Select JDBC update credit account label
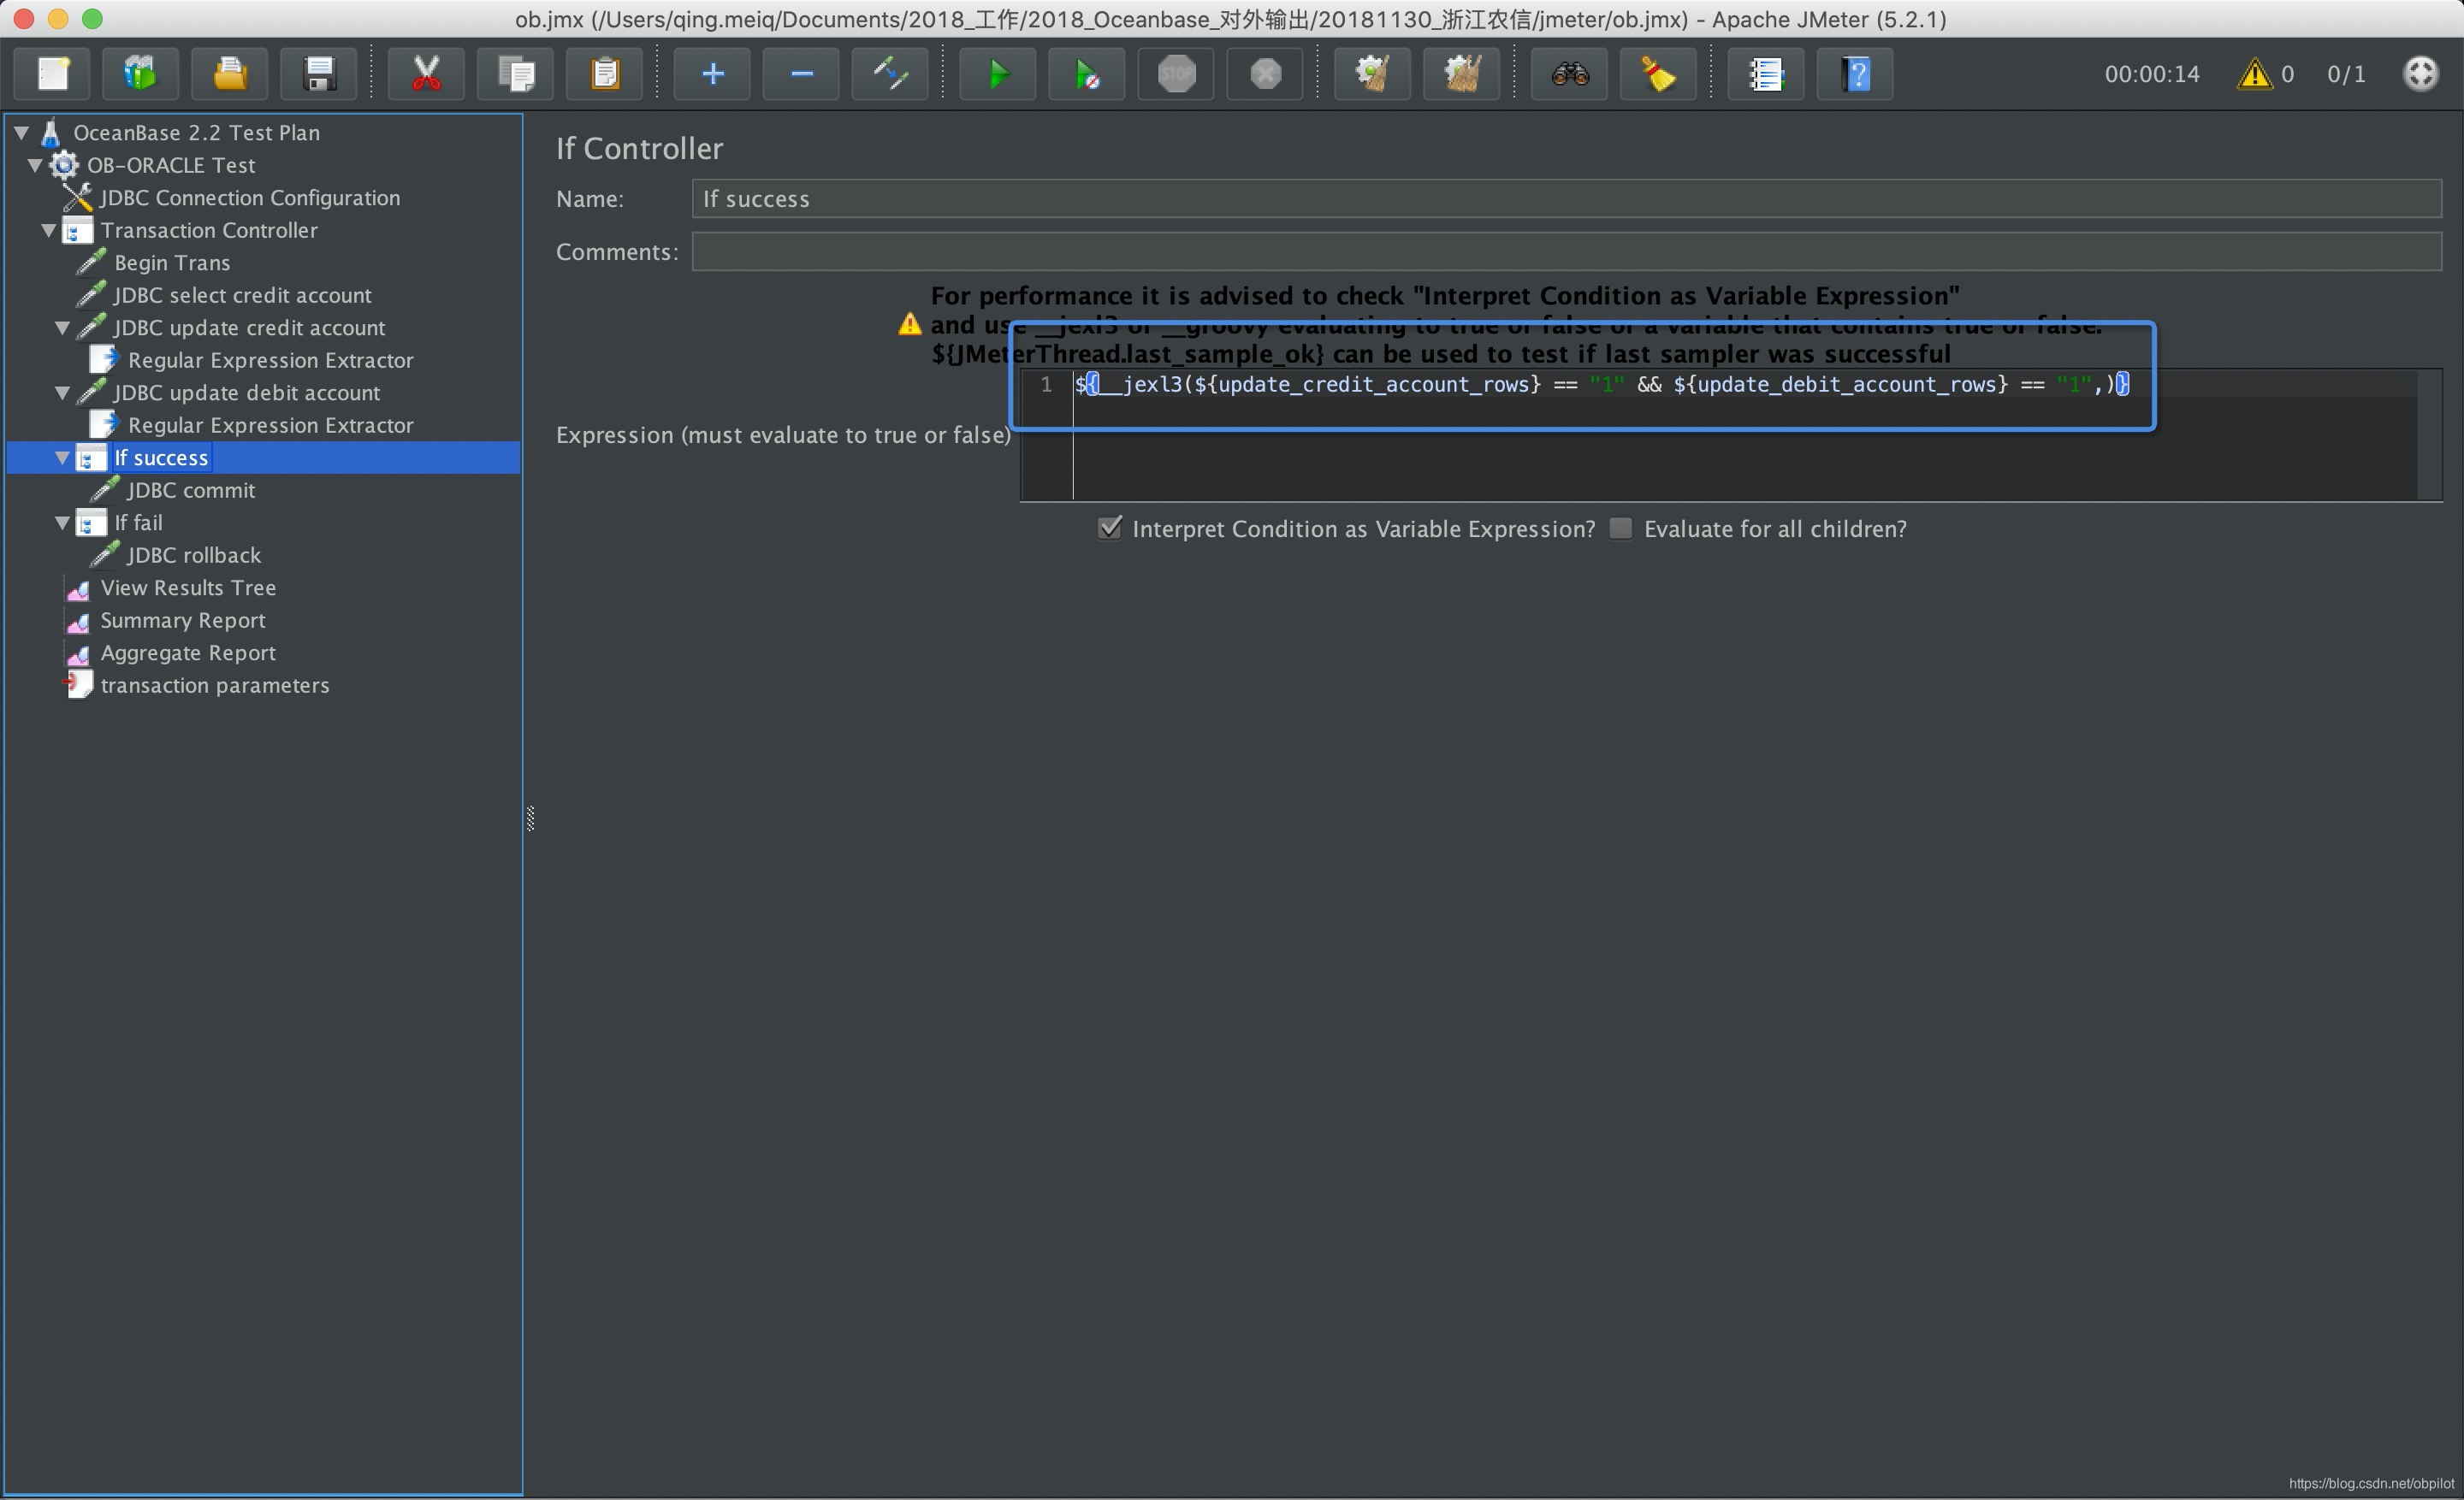2464x1500 pixels. [249, 328]
